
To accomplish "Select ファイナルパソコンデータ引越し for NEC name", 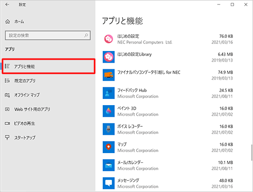I will pos(149,72).
